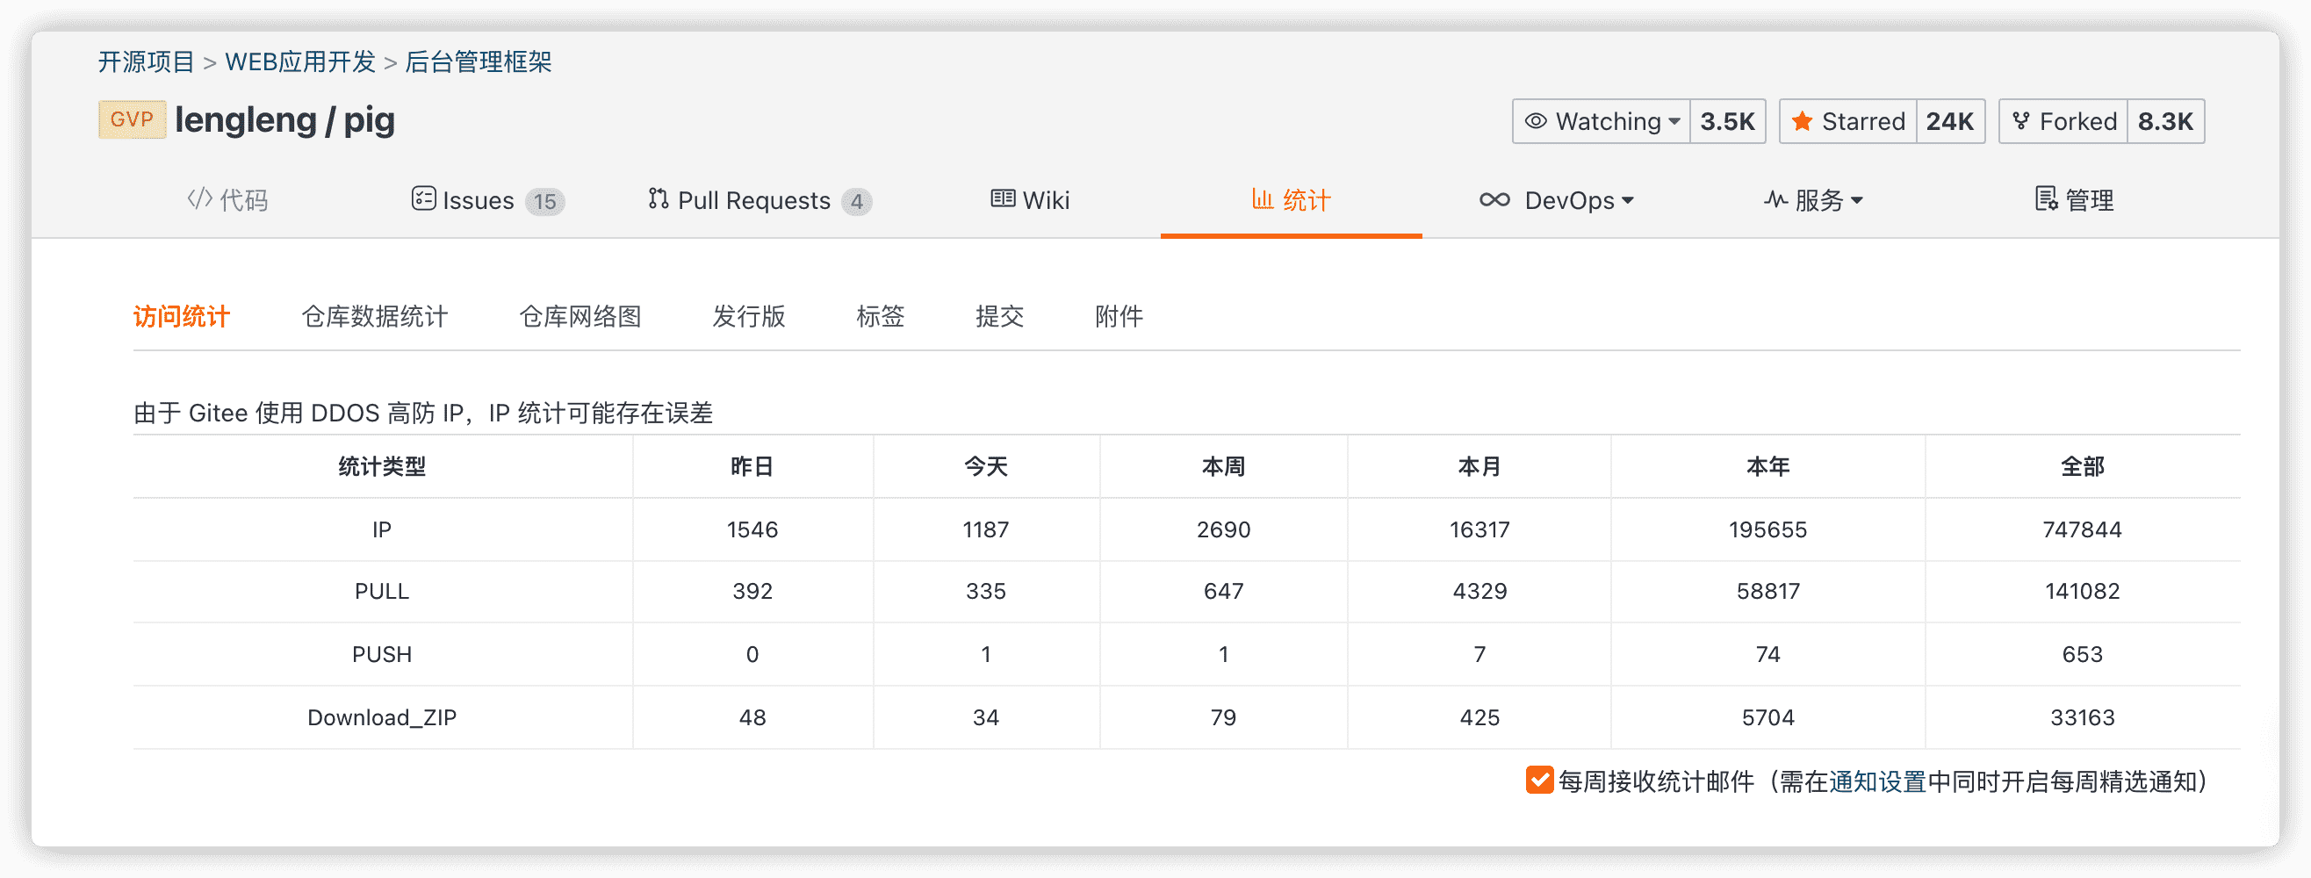
Task: Click the Issues list icon
Action: pyautogui.click(x=423, y=198)
